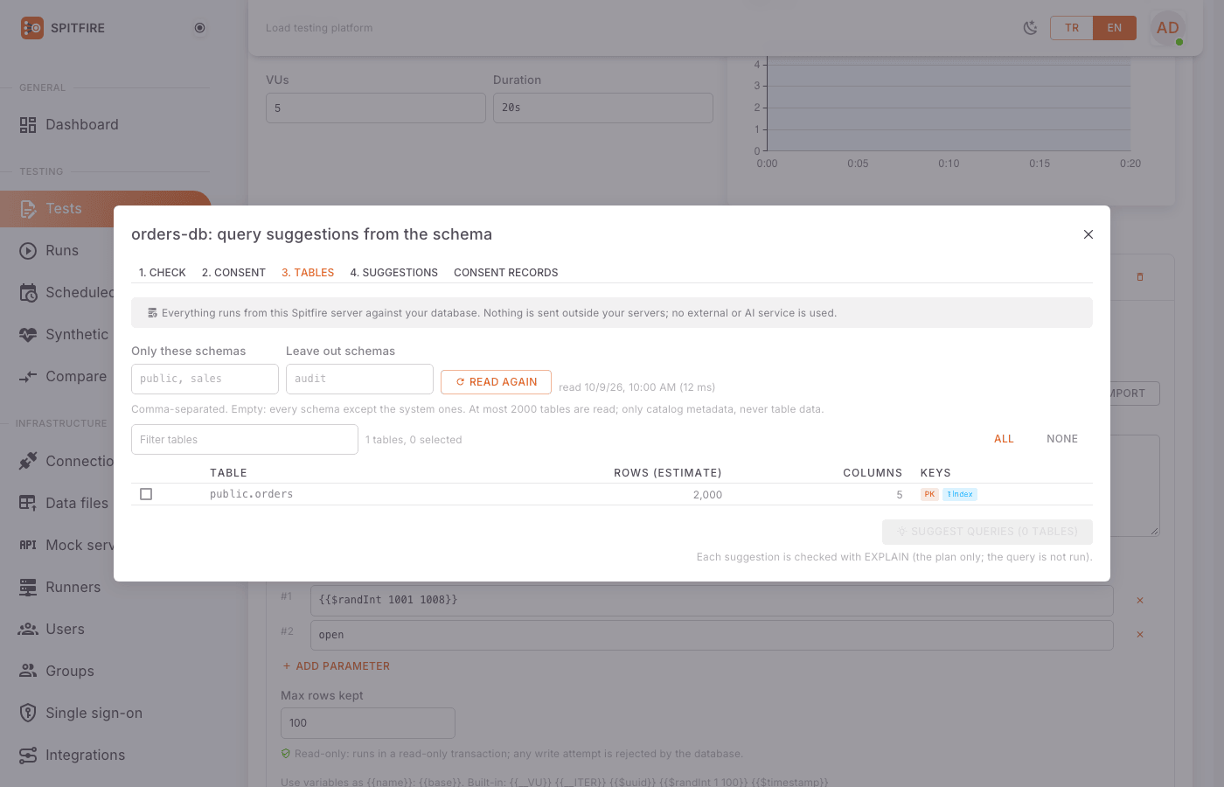Click the Max rows kept field
This screenshot has height=787, width=1224.
pos(368,723)
